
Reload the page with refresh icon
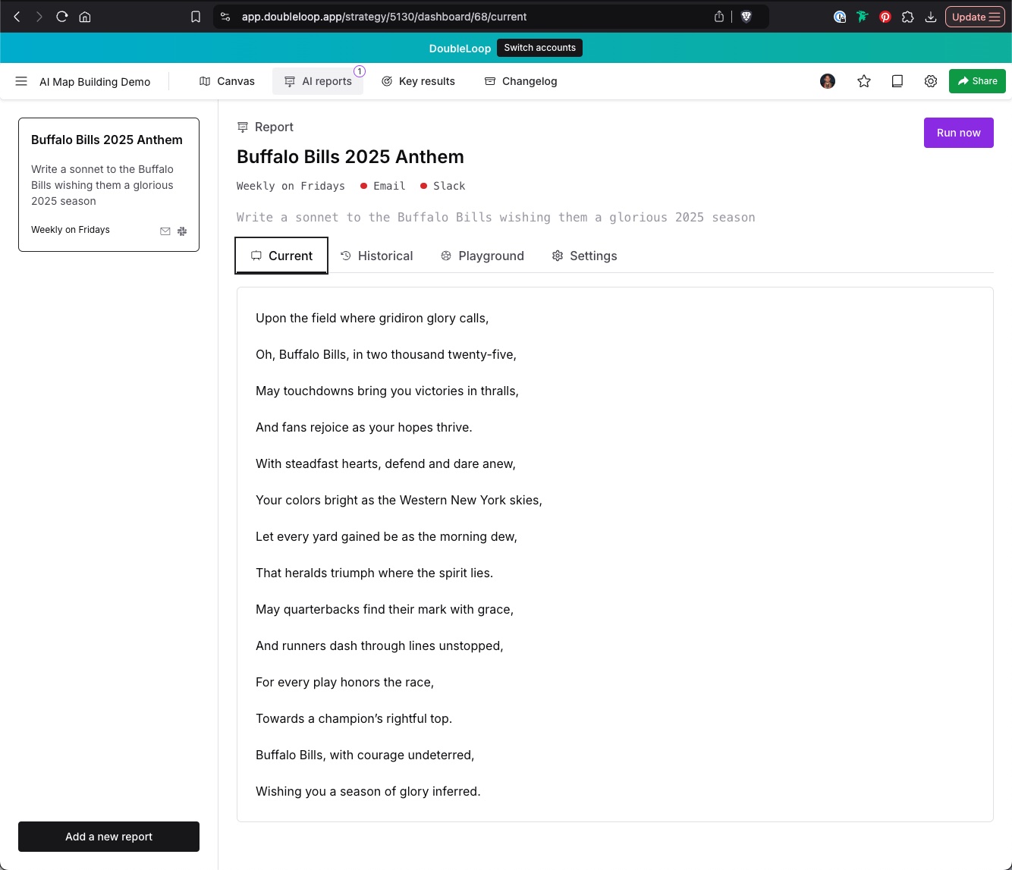click(x=62, y=17)
